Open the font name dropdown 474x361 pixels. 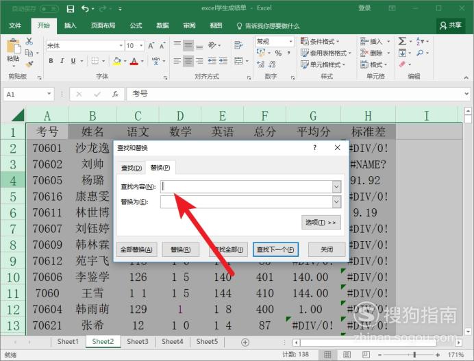tap(121, 46)
